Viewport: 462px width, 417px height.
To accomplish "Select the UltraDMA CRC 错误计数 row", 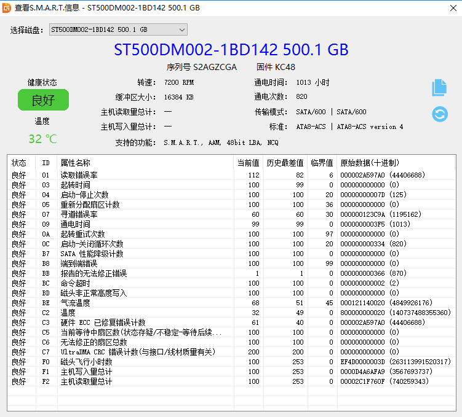I will (x=231, y=352).
